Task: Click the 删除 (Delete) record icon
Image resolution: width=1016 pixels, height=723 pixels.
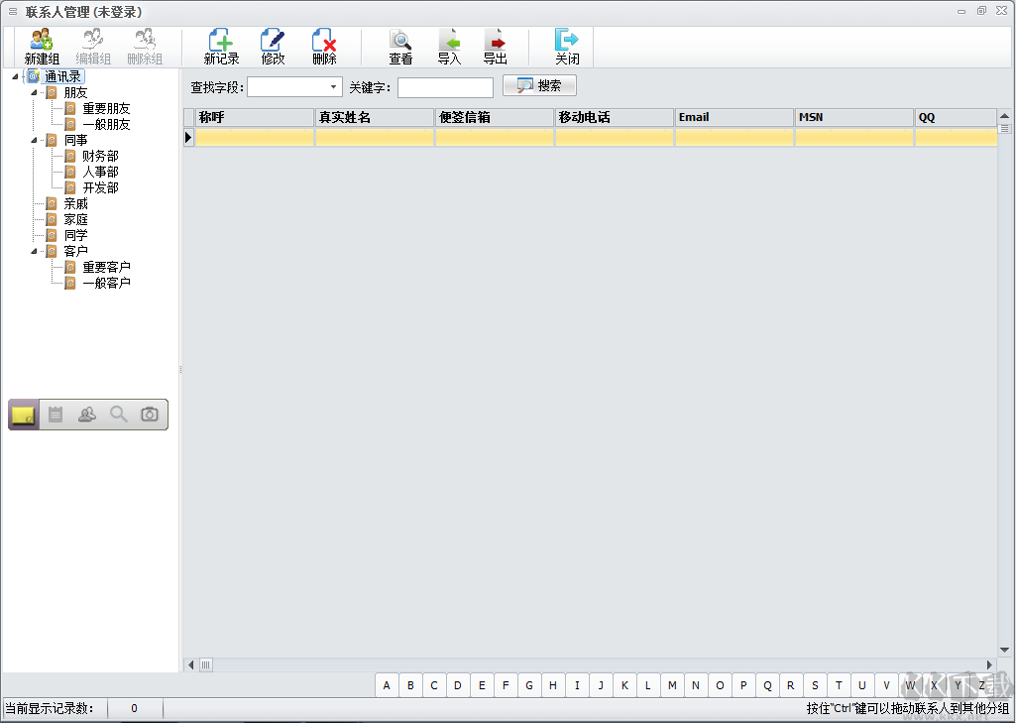Action: (324, 41)
